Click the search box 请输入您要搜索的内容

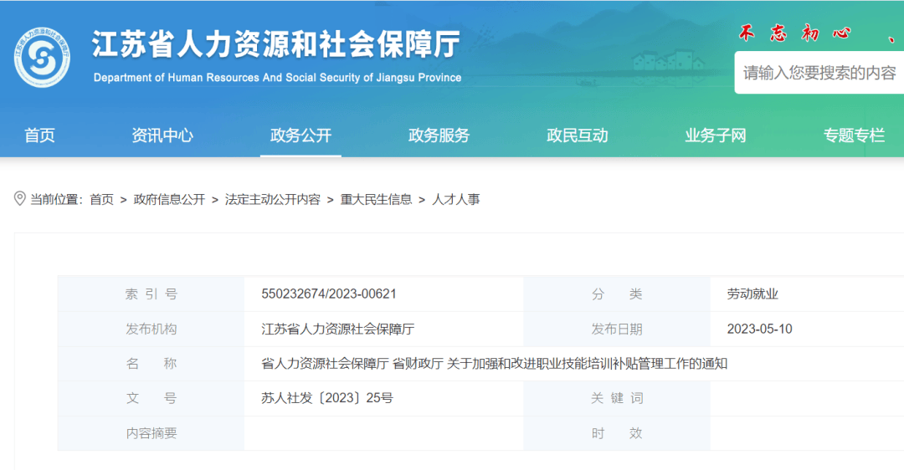[x=819, y=73]
